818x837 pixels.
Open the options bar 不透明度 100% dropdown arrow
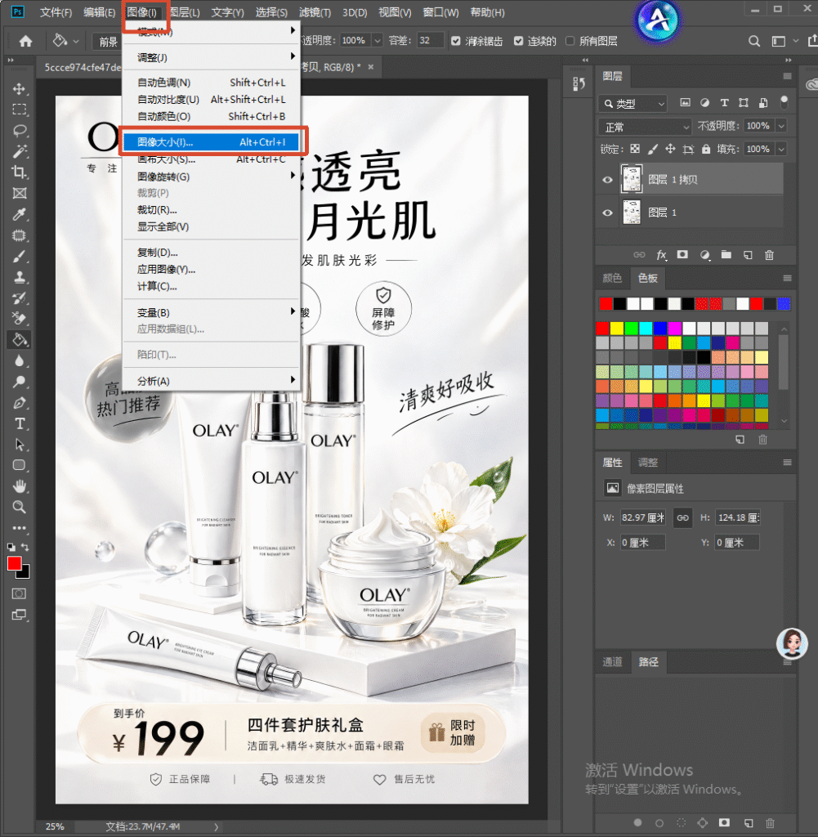point(378,41)
